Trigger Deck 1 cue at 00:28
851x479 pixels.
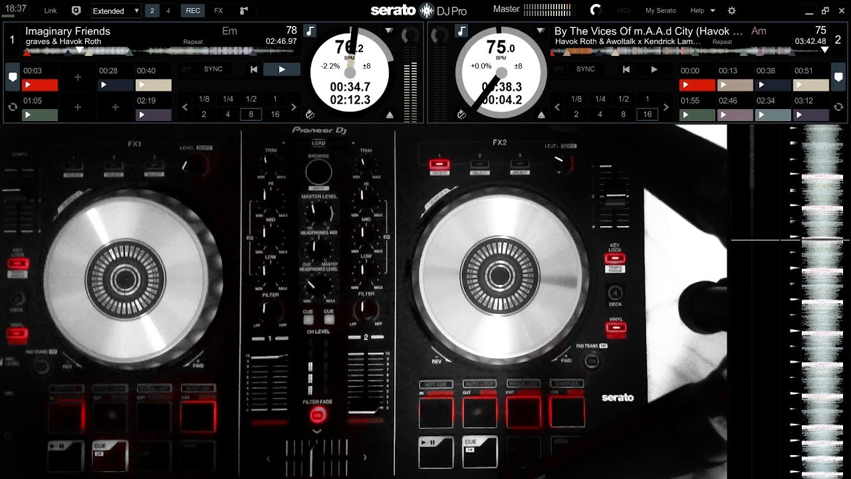tap(116, 85)
